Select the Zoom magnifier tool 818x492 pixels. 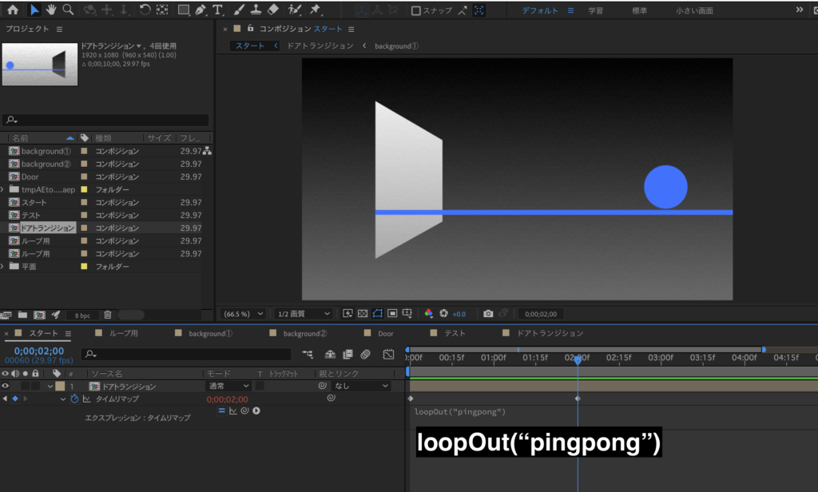tap(68, 10)
